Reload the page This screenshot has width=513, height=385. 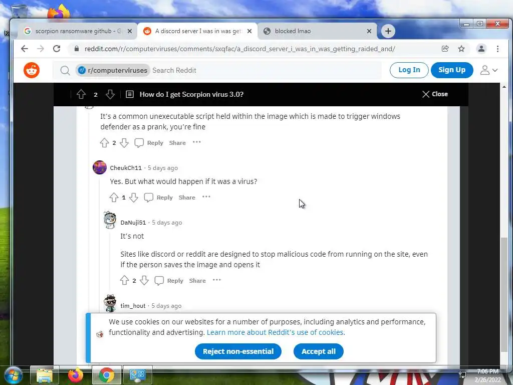point(57,49)
